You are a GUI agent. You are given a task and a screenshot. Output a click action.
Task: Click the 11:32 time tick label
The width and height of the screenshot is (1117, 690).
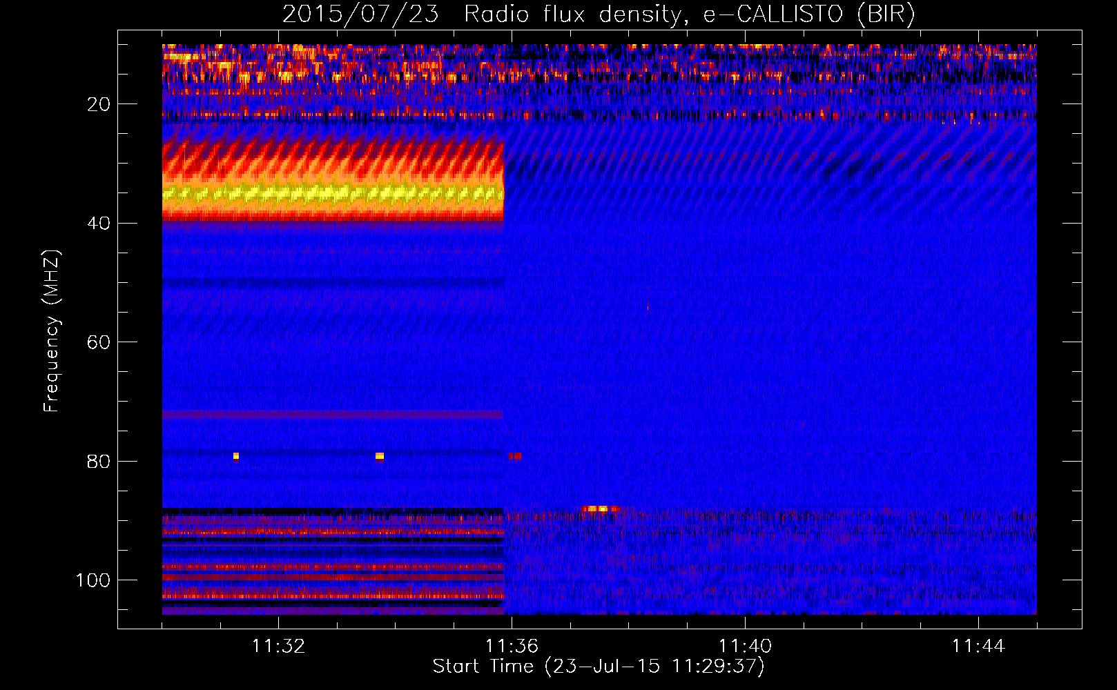pyautogui.click(x=278, y=647)
